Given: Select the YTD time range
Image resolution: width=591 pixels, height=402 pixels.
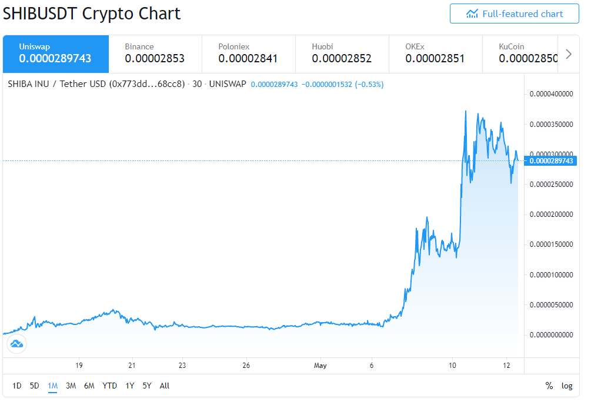Looking at the screenshot, I should click(x=110, y=386).
